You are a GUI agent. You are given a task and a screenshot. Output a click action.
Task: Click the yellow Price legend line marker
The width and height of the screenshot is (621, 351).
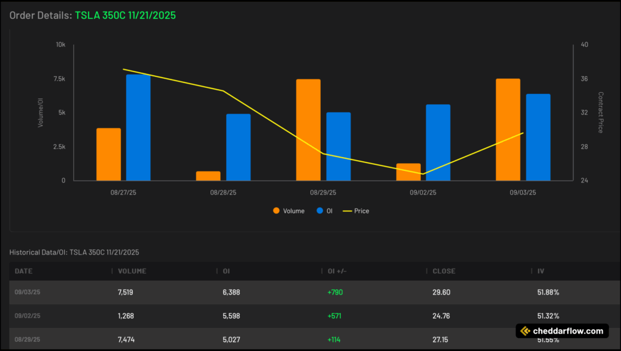point(347,211)
